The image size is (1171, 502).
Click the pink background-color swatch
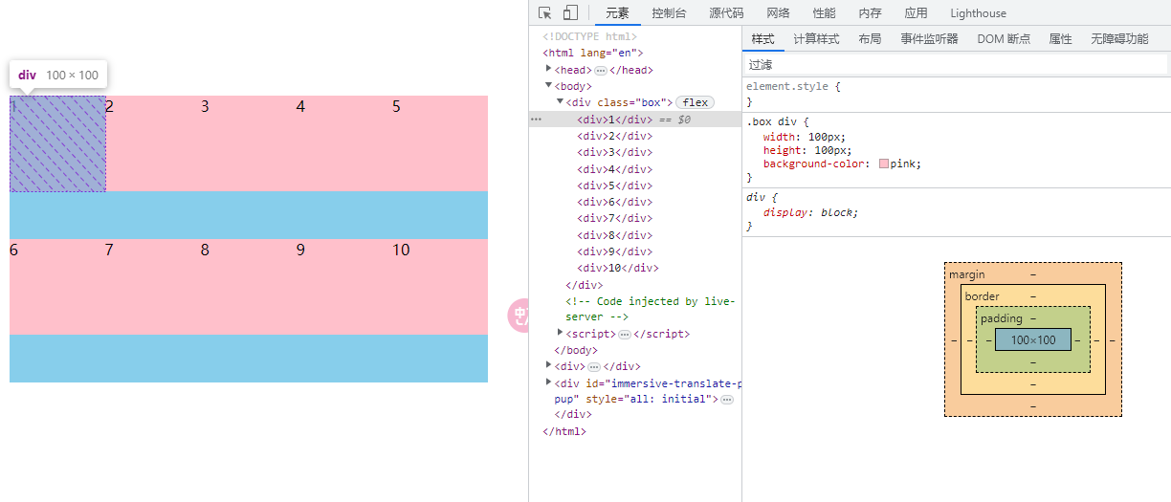coord(884,164)
